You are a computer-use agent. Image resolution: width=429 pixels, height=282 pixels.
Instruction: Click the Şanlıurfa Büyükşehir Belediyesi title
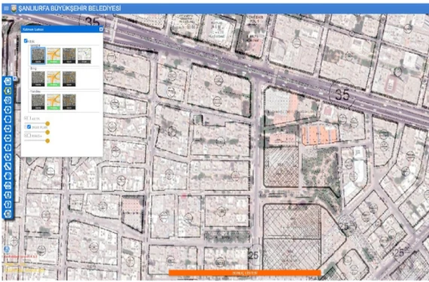click(69, 8)
